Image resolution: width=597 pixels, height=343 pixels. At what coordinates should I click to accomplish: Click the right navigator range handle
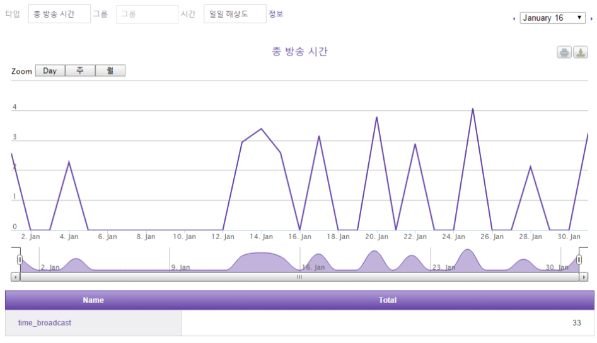click(579, 259)
